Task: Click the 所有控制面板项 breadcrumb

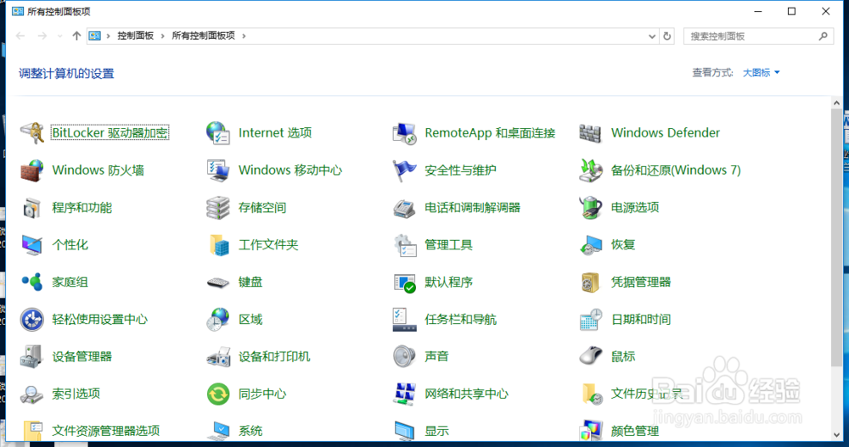Action: point(204,36)
